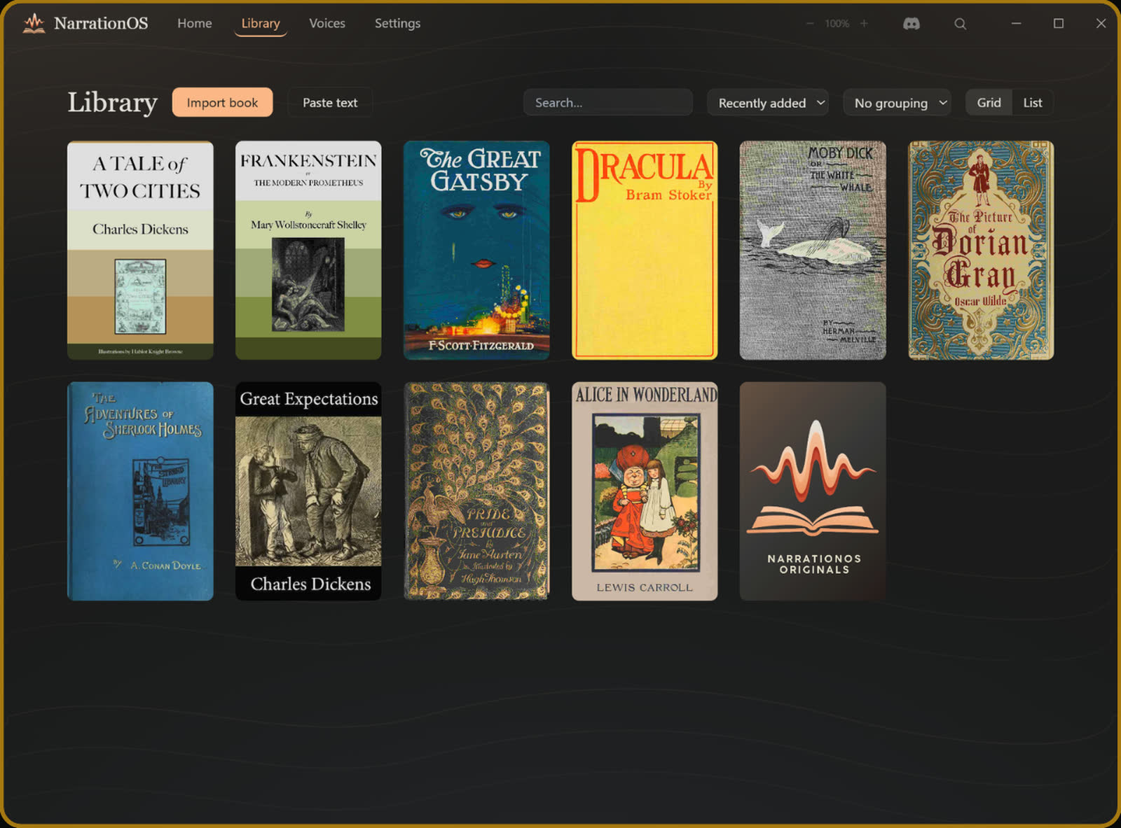Open the Alice in Wonderland cover

pyautogui.click(x=645, y=491)
